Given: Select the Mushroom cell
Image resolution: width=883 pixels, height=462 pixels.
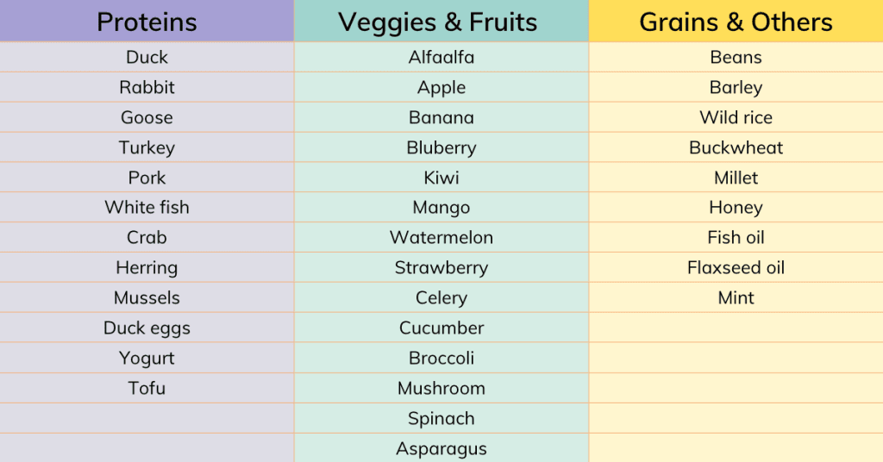Looking at the screenshot, I should tap(441, 388).
